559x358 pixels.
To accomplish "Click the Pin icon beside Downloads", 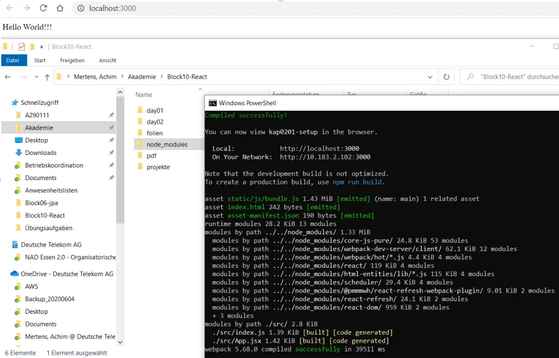I will 111,152.
